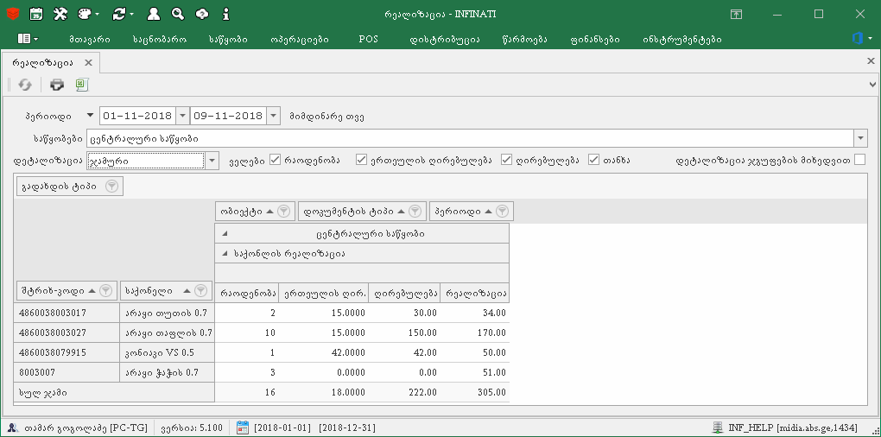The image size is (881, 437).
Task: Collapse საქონლის რეალიზაცია column group
Action: (x=225, y=254)
